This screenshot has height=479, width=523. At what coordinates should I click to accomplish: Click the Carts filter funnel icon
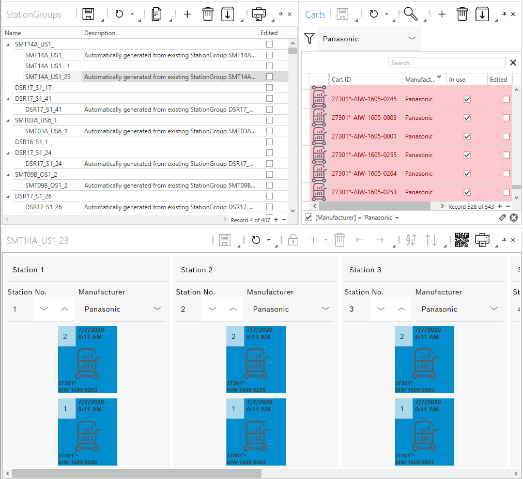[x=310, y=38]
